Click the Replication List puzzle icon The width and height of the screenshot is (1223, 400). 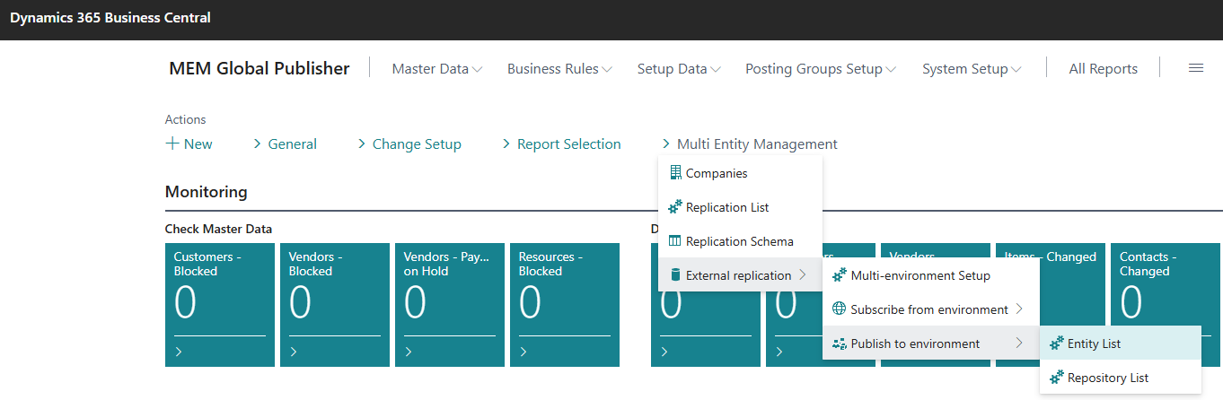point(675,207)
